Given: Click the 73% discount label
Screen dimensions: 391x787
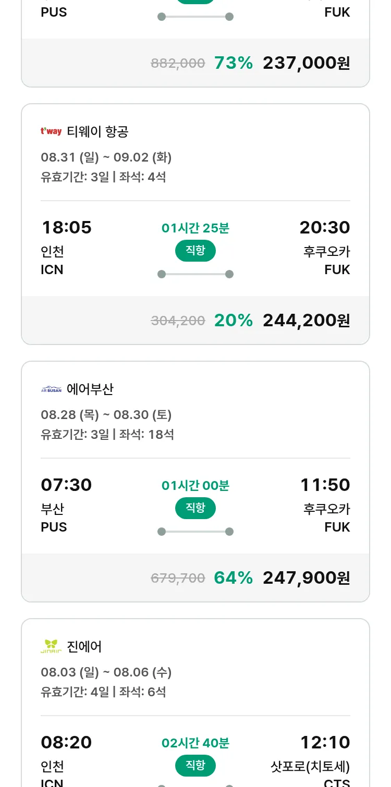Looking at the screenshot, I should 233,63.
